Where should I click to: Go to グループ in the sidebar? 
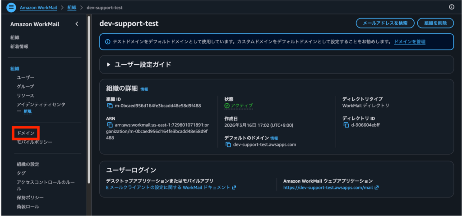25,86
